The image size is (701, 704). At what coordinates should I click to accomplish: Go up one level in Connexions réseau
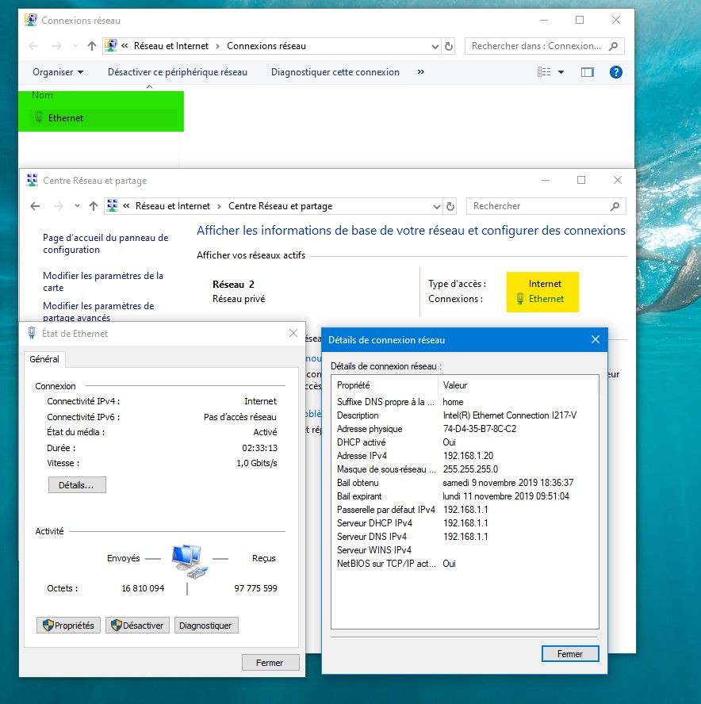(92, 46)
